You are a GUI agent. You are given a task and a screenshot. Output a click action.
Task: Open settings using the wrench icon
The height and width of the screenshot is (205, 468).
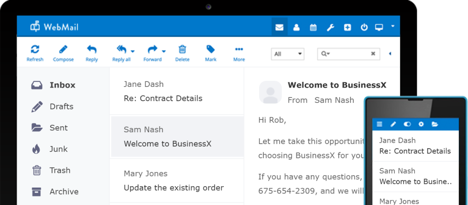pos(330,27)
